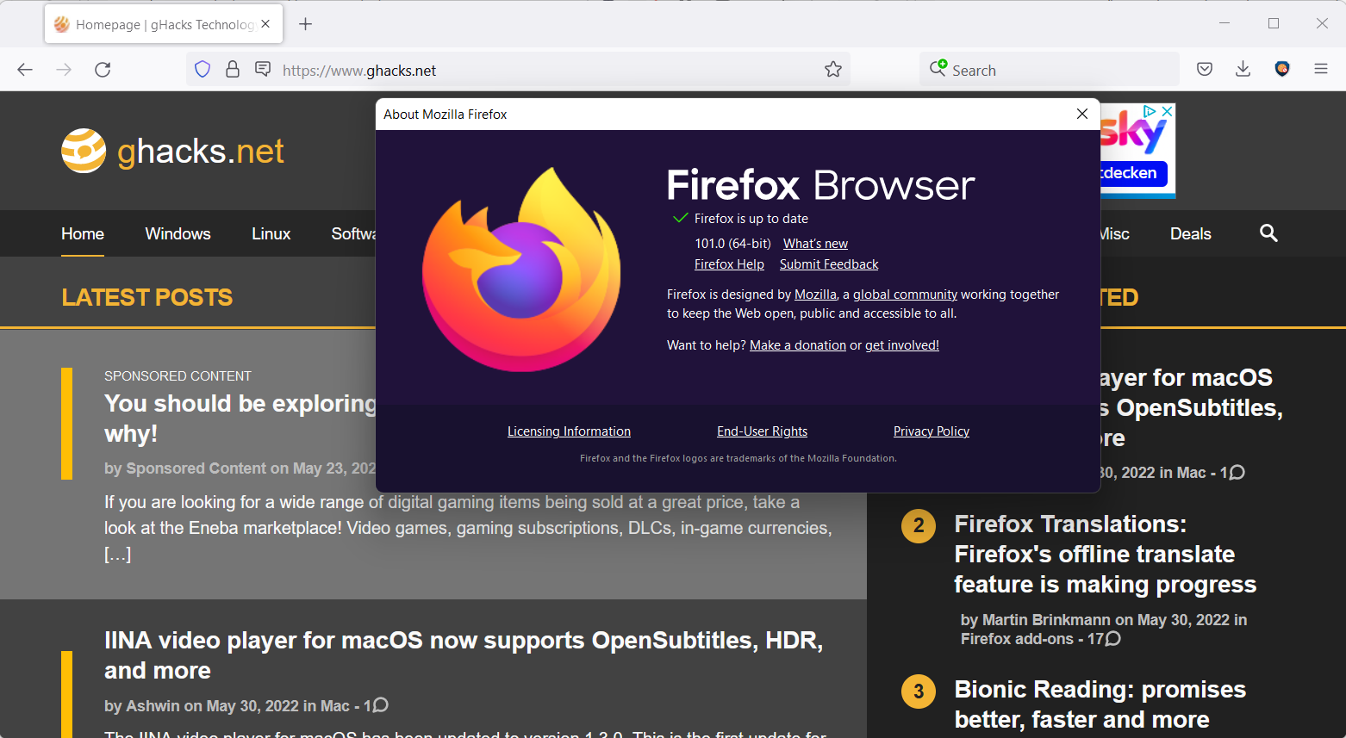Screen dimensions: 1346x738
Task: Open the Firefox add-ons category link
Action: pyautogui.click(x=1017, y=639)
